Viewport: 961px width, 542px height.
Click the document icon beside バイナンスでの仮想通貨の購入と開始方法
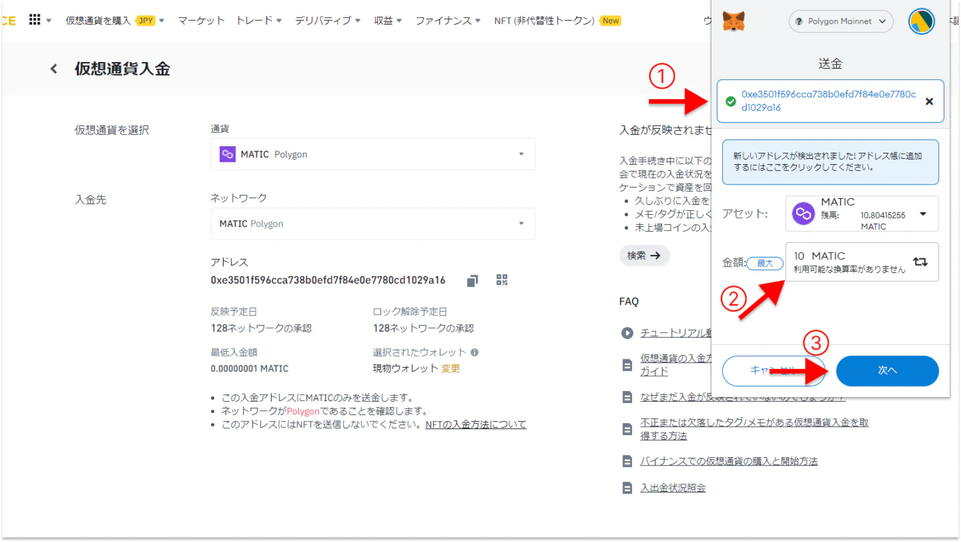pyautogui.click(x=627, y=461)
